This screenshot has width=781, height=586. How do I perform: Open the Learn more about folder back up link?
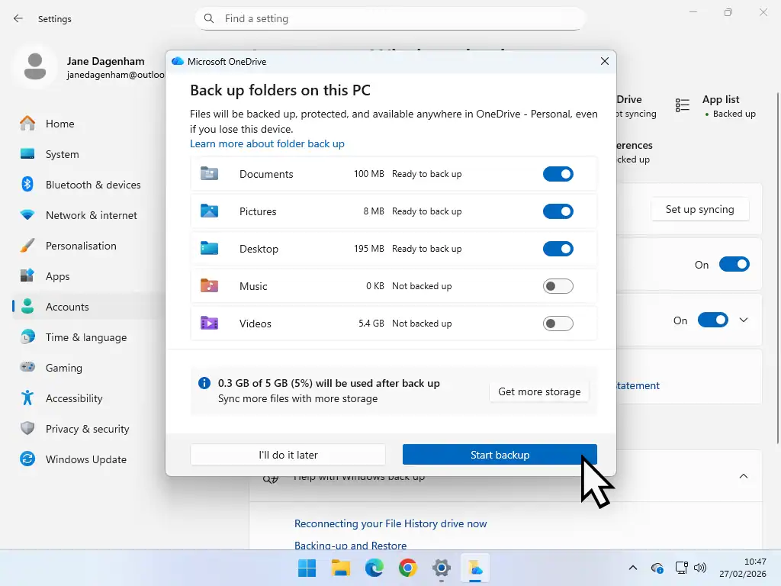(267, 143)
